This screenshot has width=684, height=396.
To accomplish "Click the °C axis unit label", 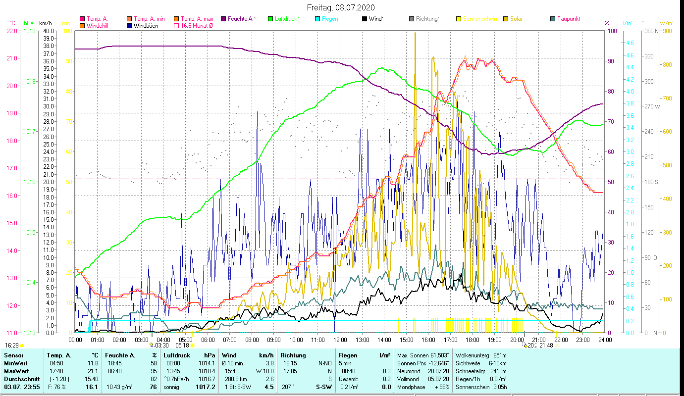I will (13, 23).
